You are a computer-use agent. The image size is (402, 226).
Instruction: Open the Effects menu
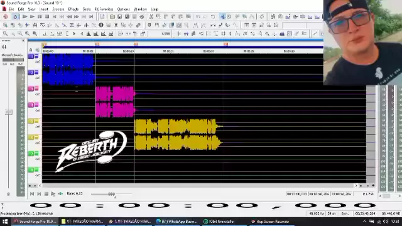click(73, 9)
